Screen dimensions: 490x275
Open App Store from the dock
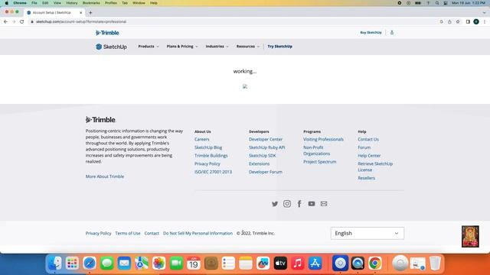(315, 263)
